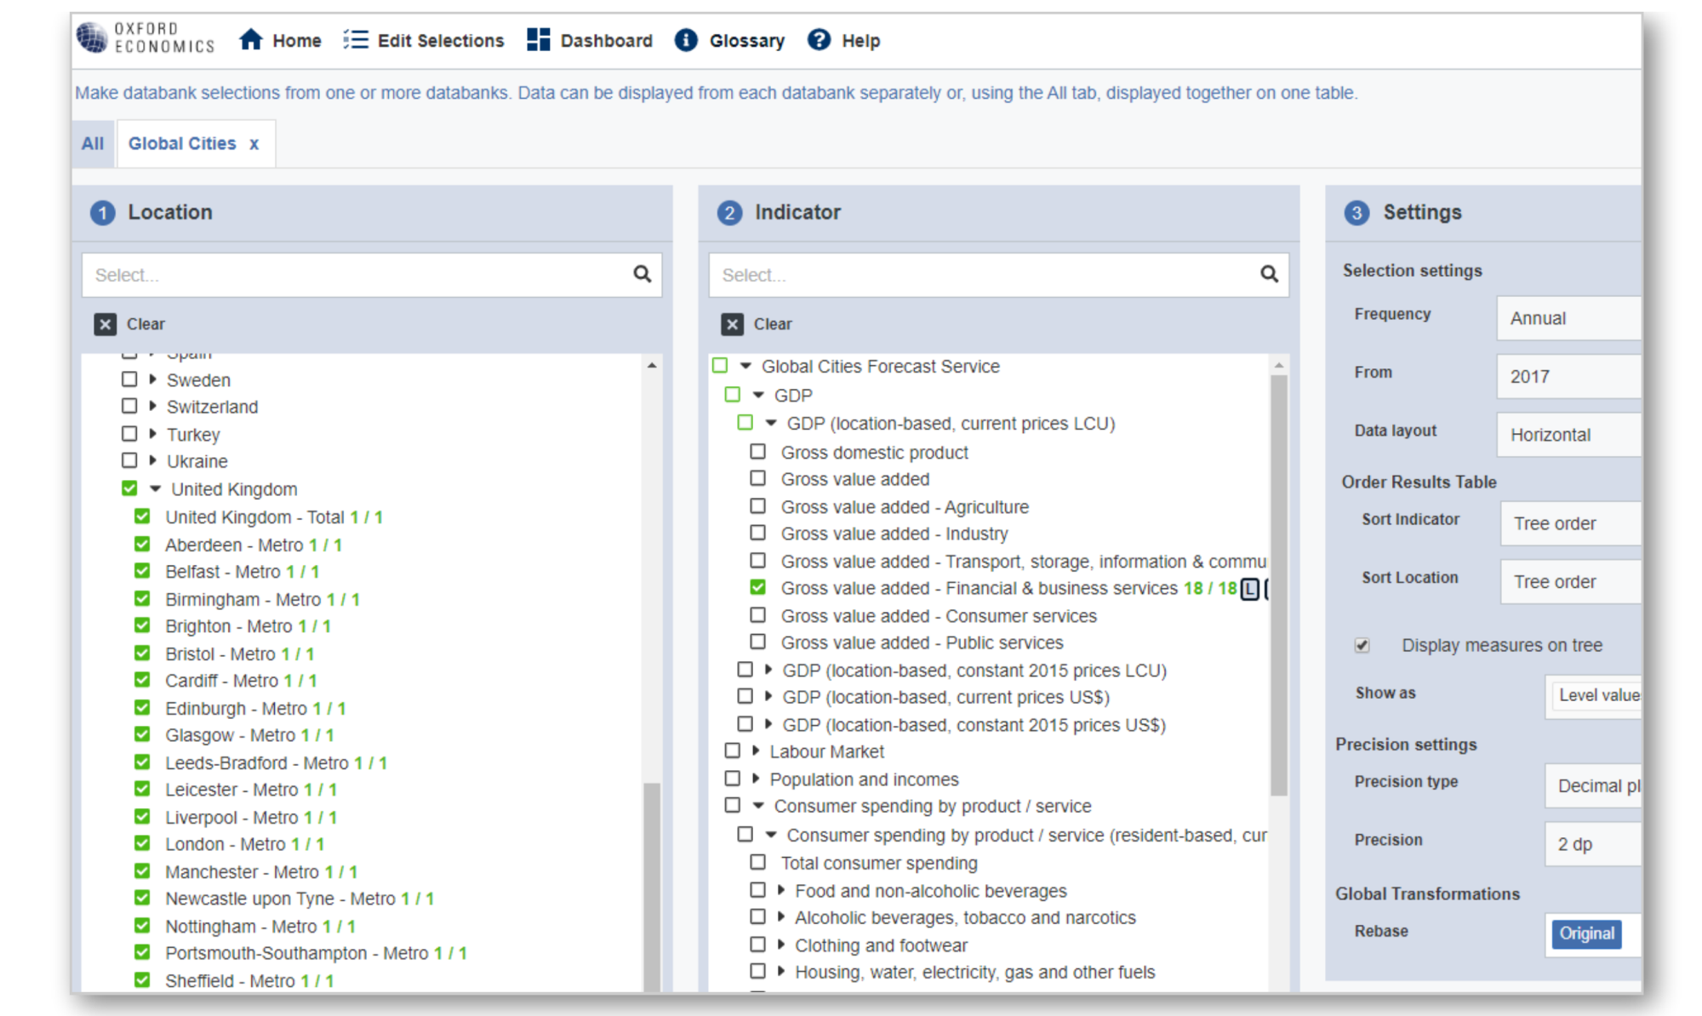Viewport: 1702px width, 1016px height.
Task: Uncheck the United Kingdom country checkbox
Action: 129,488
